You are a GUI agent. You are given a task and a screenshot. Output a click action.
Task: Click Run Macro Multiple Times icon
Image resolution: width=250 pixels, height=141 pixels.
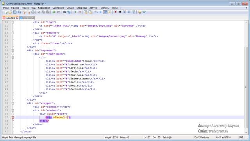[x=129, y=12]
